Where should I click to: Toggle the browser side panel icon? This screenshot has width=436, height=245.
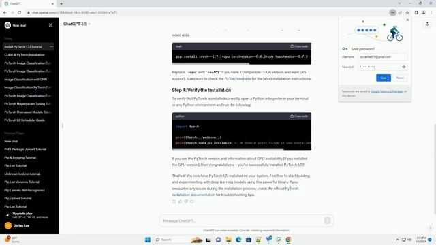(416, 12)
